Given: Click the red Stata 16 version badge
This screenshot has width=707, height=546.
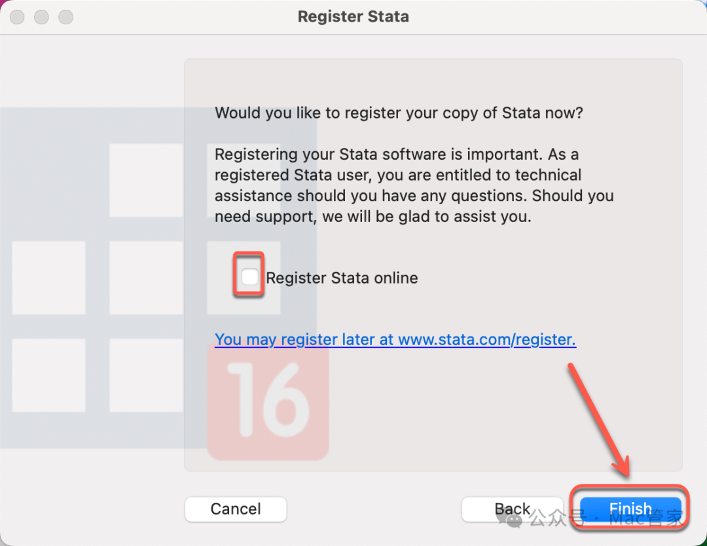Looking at the screenshot, I should coord(268,401).
